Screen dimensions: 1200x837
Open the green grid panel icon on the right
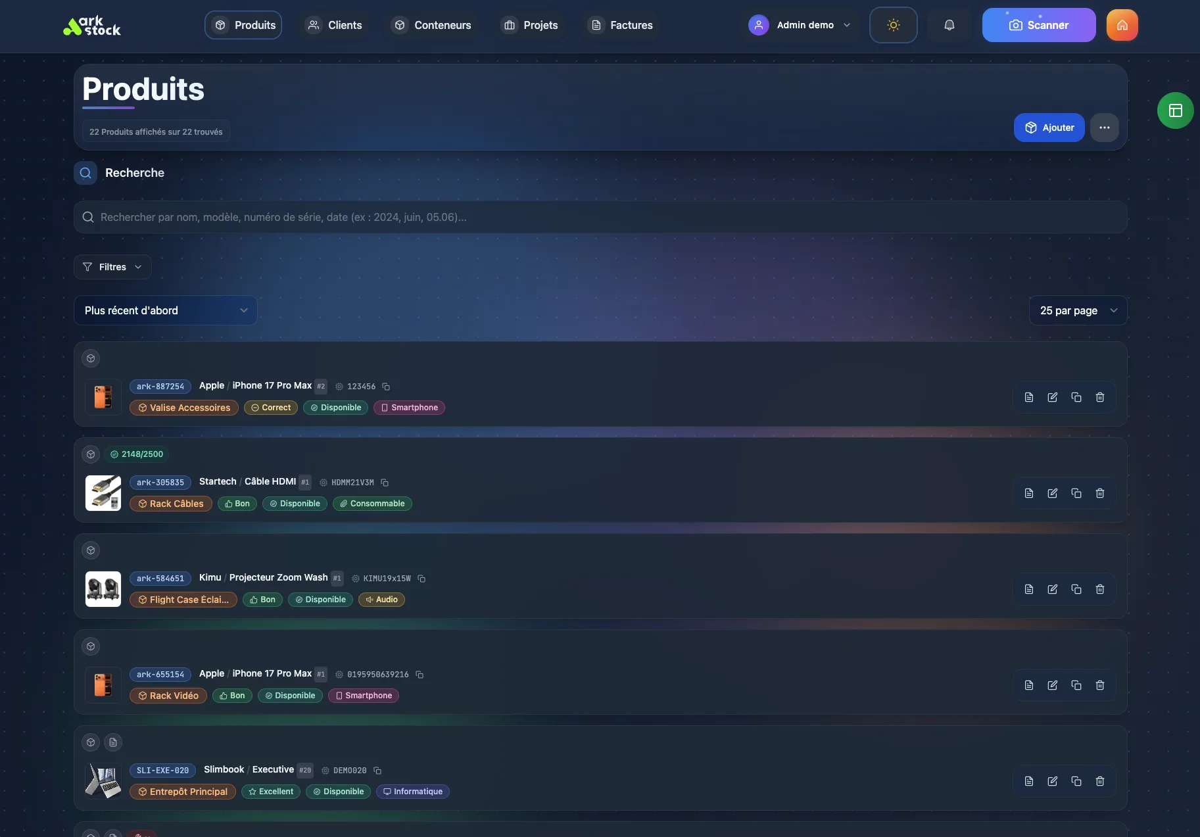1174,110
